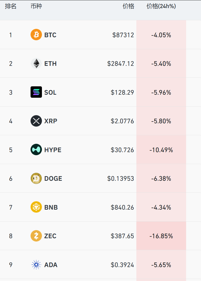Click the BNB logo icon

point(36,207)
